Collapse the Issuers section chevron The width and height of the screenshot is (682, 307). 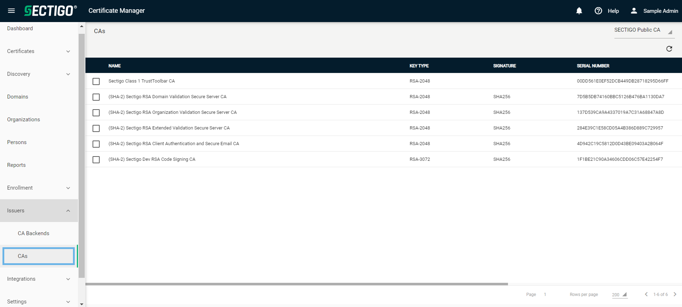(68, 211)
